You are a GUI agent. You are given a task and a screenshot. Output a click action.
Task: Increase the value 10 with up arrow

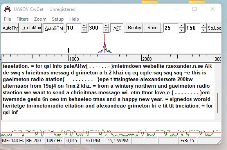coord(84,26)
